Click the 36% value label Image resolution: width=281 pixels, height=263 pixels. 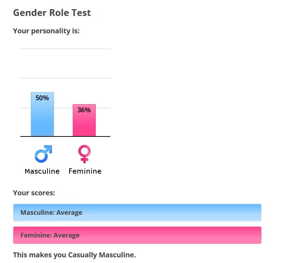[x=84, y=110]
